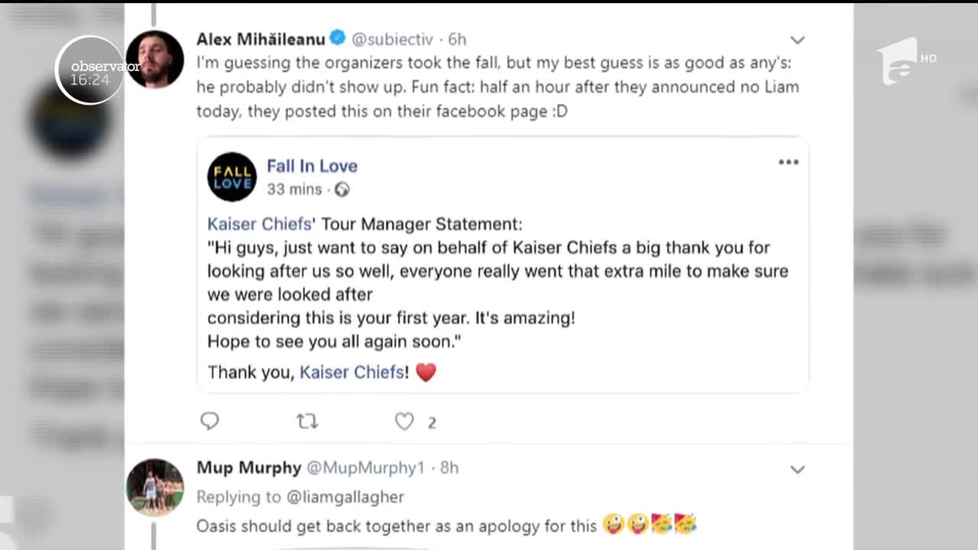The height and width of the screenshot is (550, 978).
Task: Click the public globe icon beside 33 mins
Action: coord(342,189)
